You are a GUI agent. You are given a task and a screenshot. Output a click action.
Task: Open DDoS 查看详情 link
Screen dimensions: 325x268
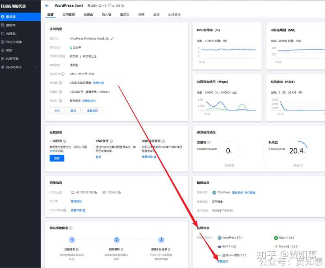78,210
